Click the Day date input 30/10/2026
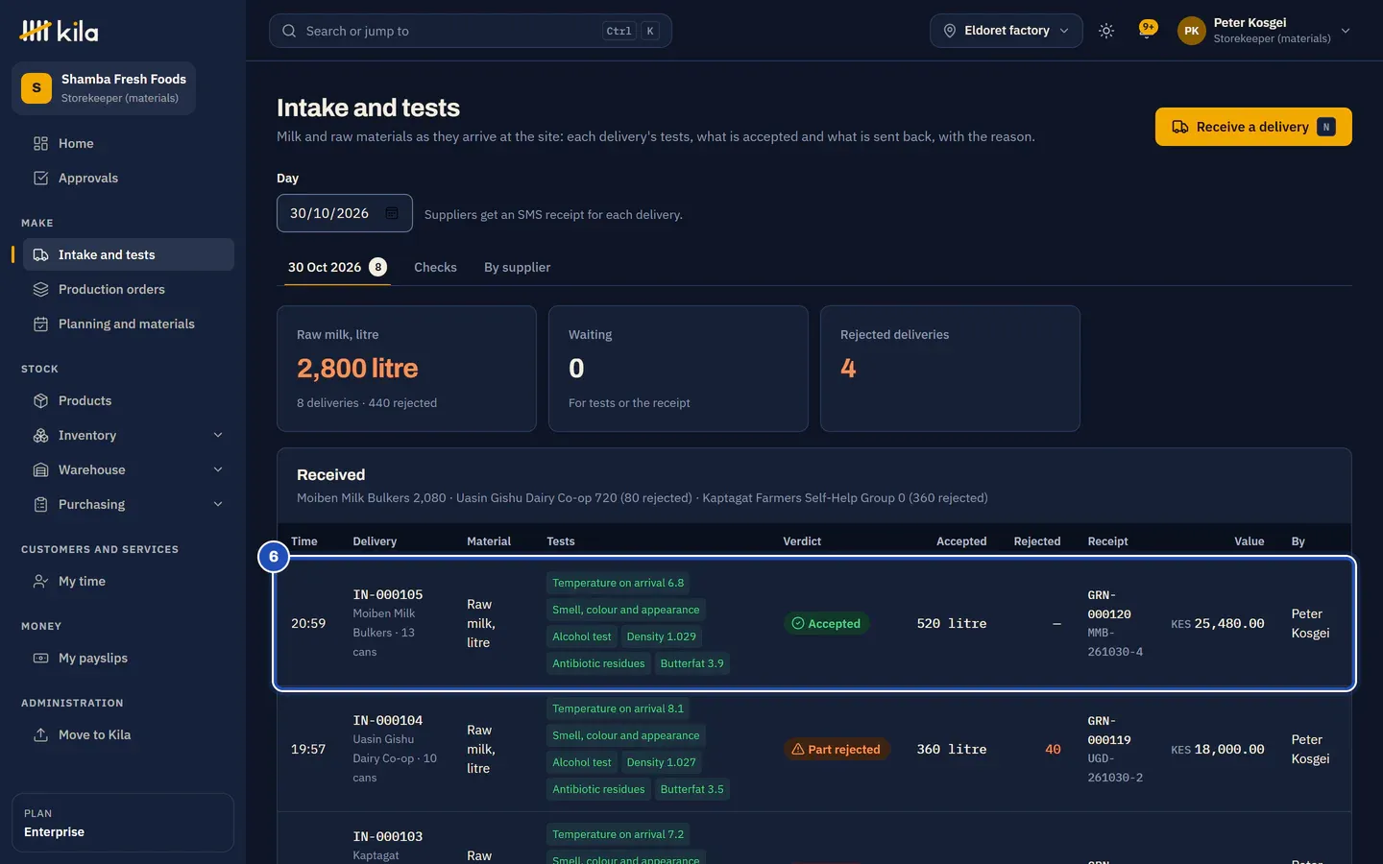Image resolution: width=1383 pixels, height=864 pixels. click(x=345, y=213)
